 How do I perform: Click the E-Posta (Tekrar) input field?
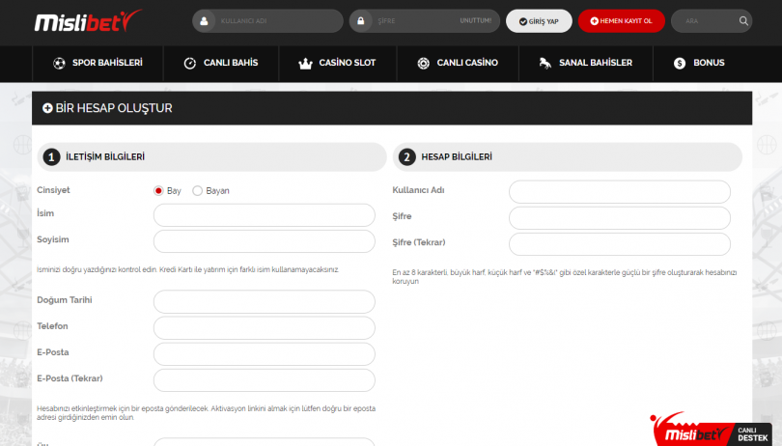[265, 380]
